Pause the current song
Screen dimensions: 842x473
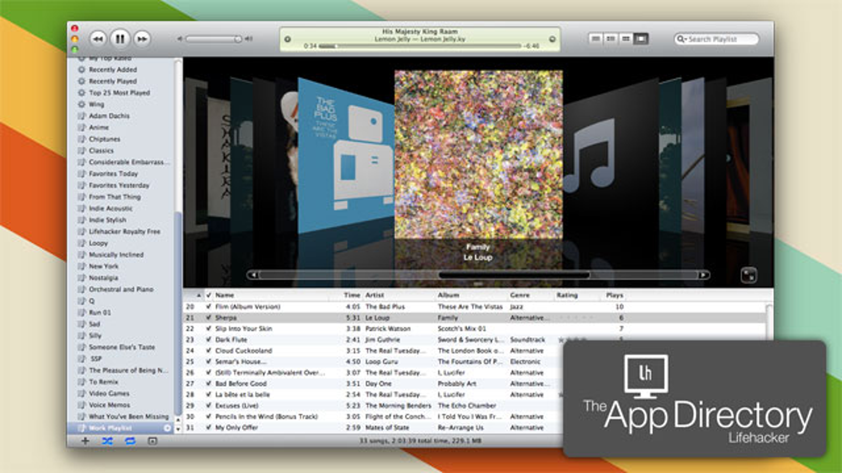tap(120, 38)
